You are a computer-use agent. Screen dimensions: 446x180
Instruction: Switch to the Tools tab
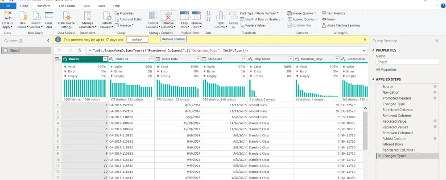[101, 6]
